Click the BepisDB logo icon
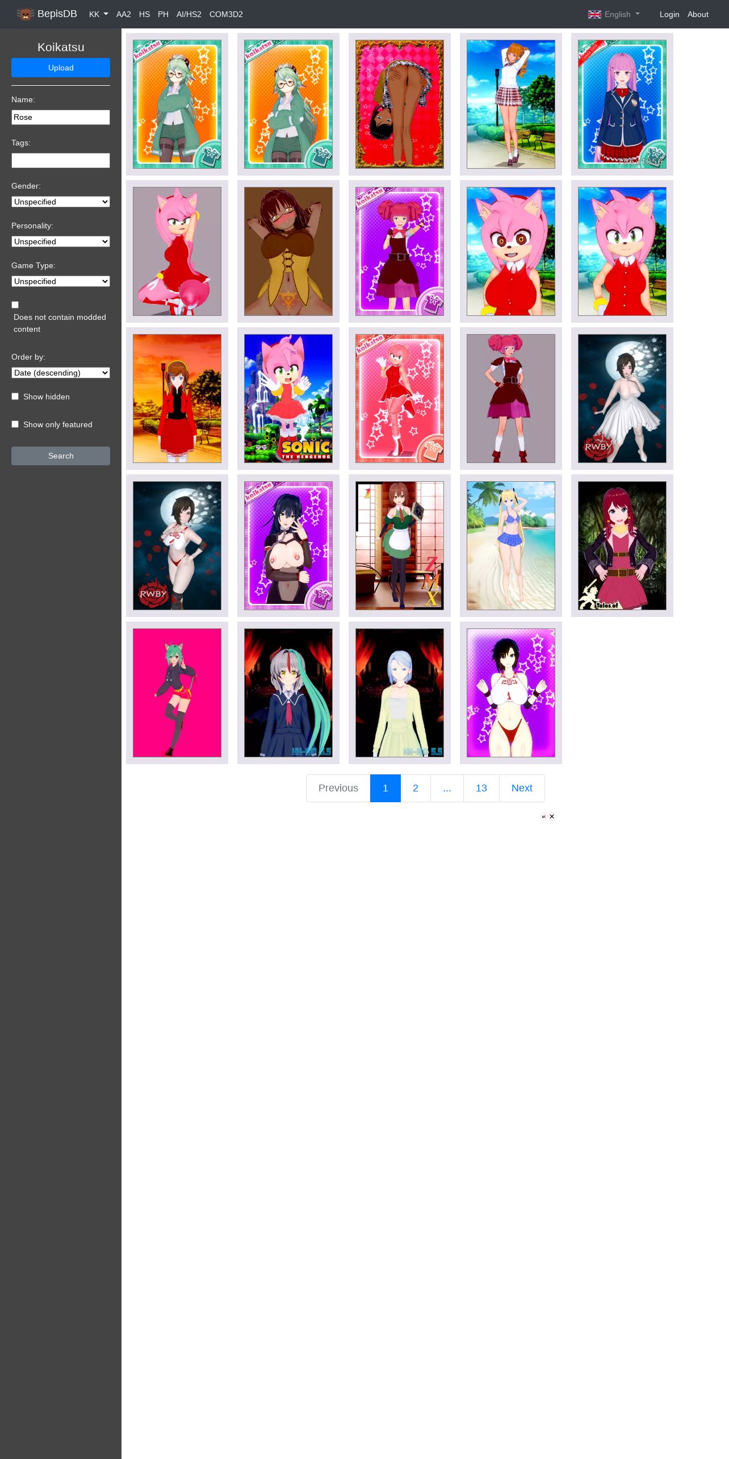Image resolution: width=729 pixels, height=1459 pixels. click(25, 14)
